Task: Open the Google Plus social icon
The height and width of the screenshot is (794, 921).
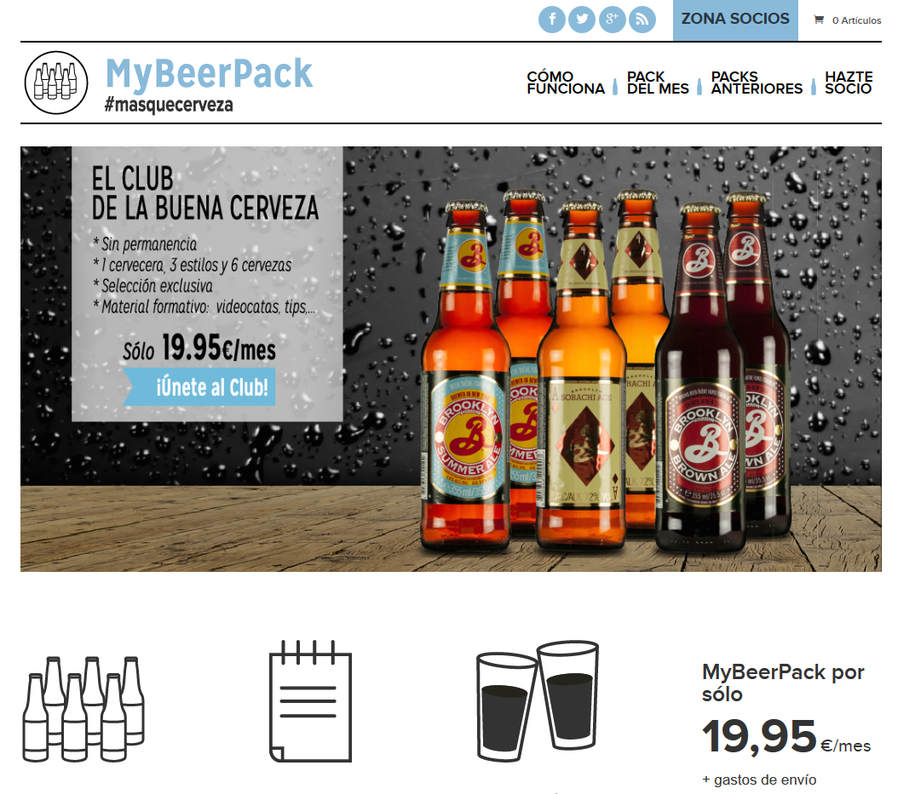Action: (x=612, y=20)
